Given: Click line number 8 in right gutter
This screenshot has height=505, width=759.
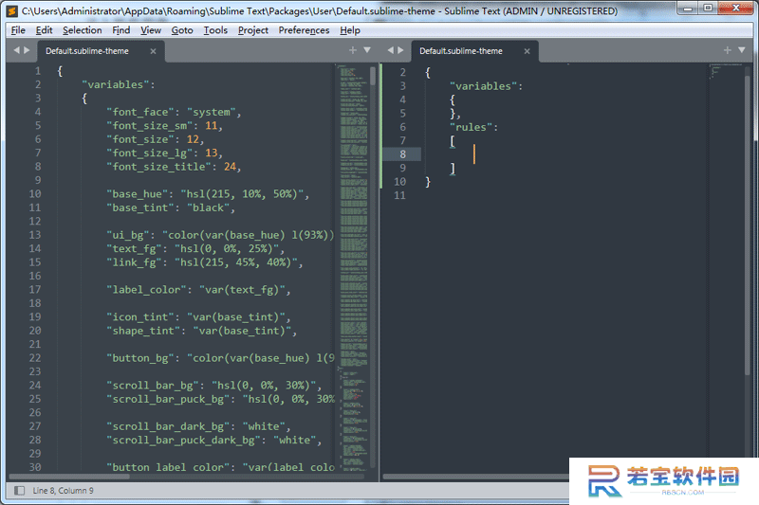Looking at the screenshot, I should pos(402,154).
